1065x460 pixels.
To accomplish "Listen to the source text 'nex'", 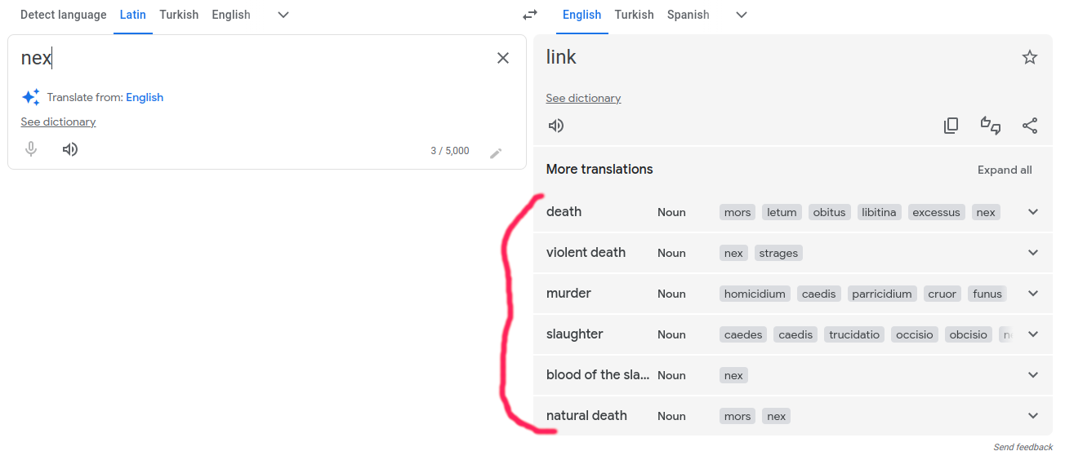I will (70, 149).
